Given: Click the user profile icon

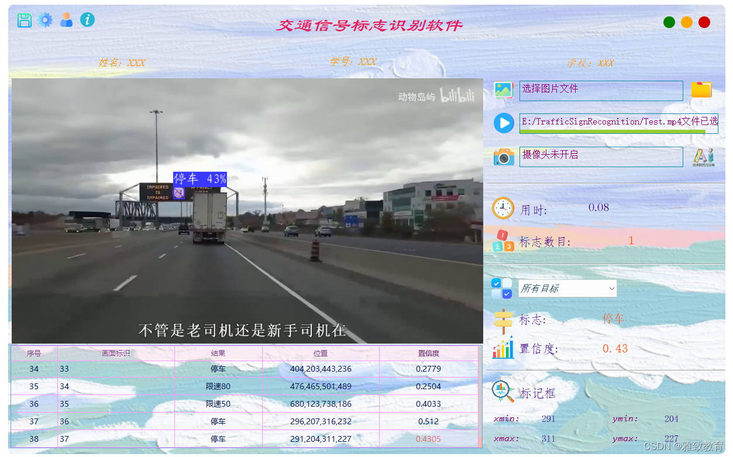Looking at the screenshot, I should [67, 20].
